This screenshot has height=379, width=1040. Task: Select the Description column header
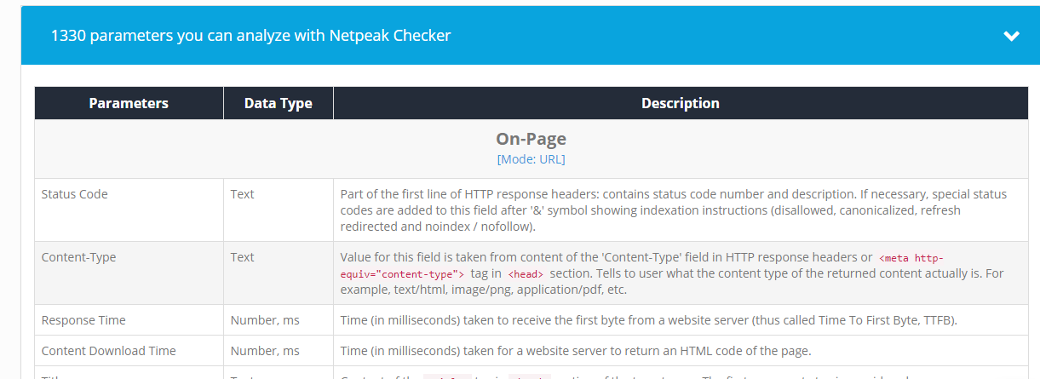point(681,103)
